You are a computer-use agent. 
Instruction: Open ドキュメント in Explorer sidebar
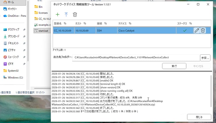tap(11, 43)
